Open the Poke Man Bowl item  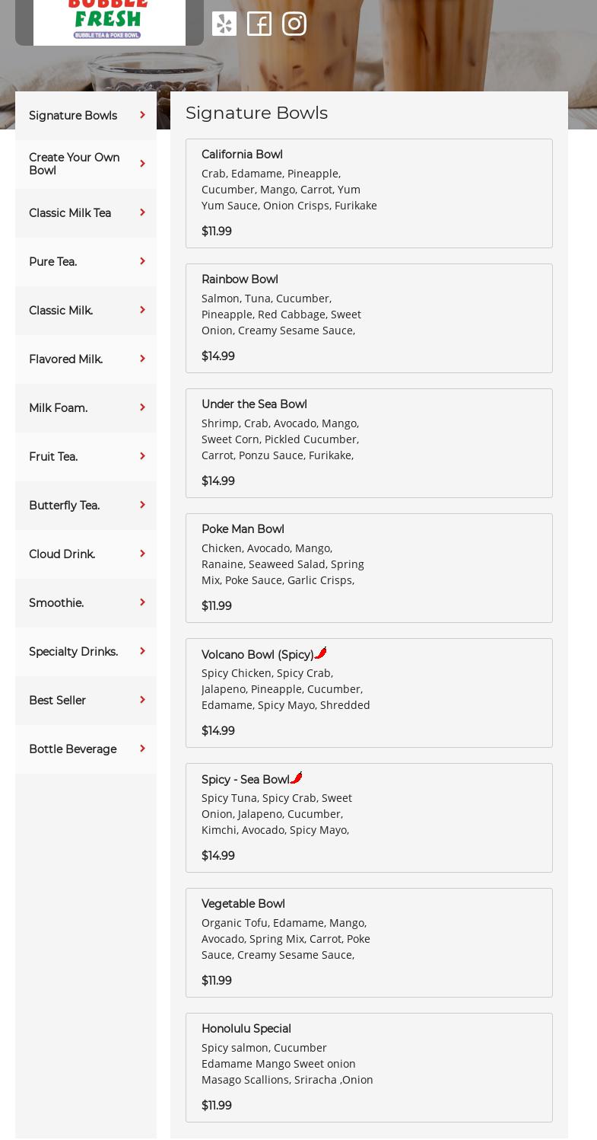pos(369,568)
